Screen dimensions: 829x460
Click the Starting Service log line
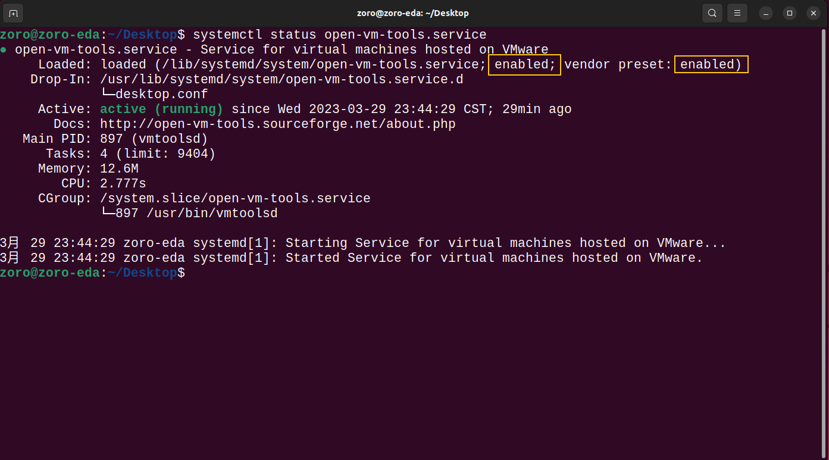click(363, 243)
